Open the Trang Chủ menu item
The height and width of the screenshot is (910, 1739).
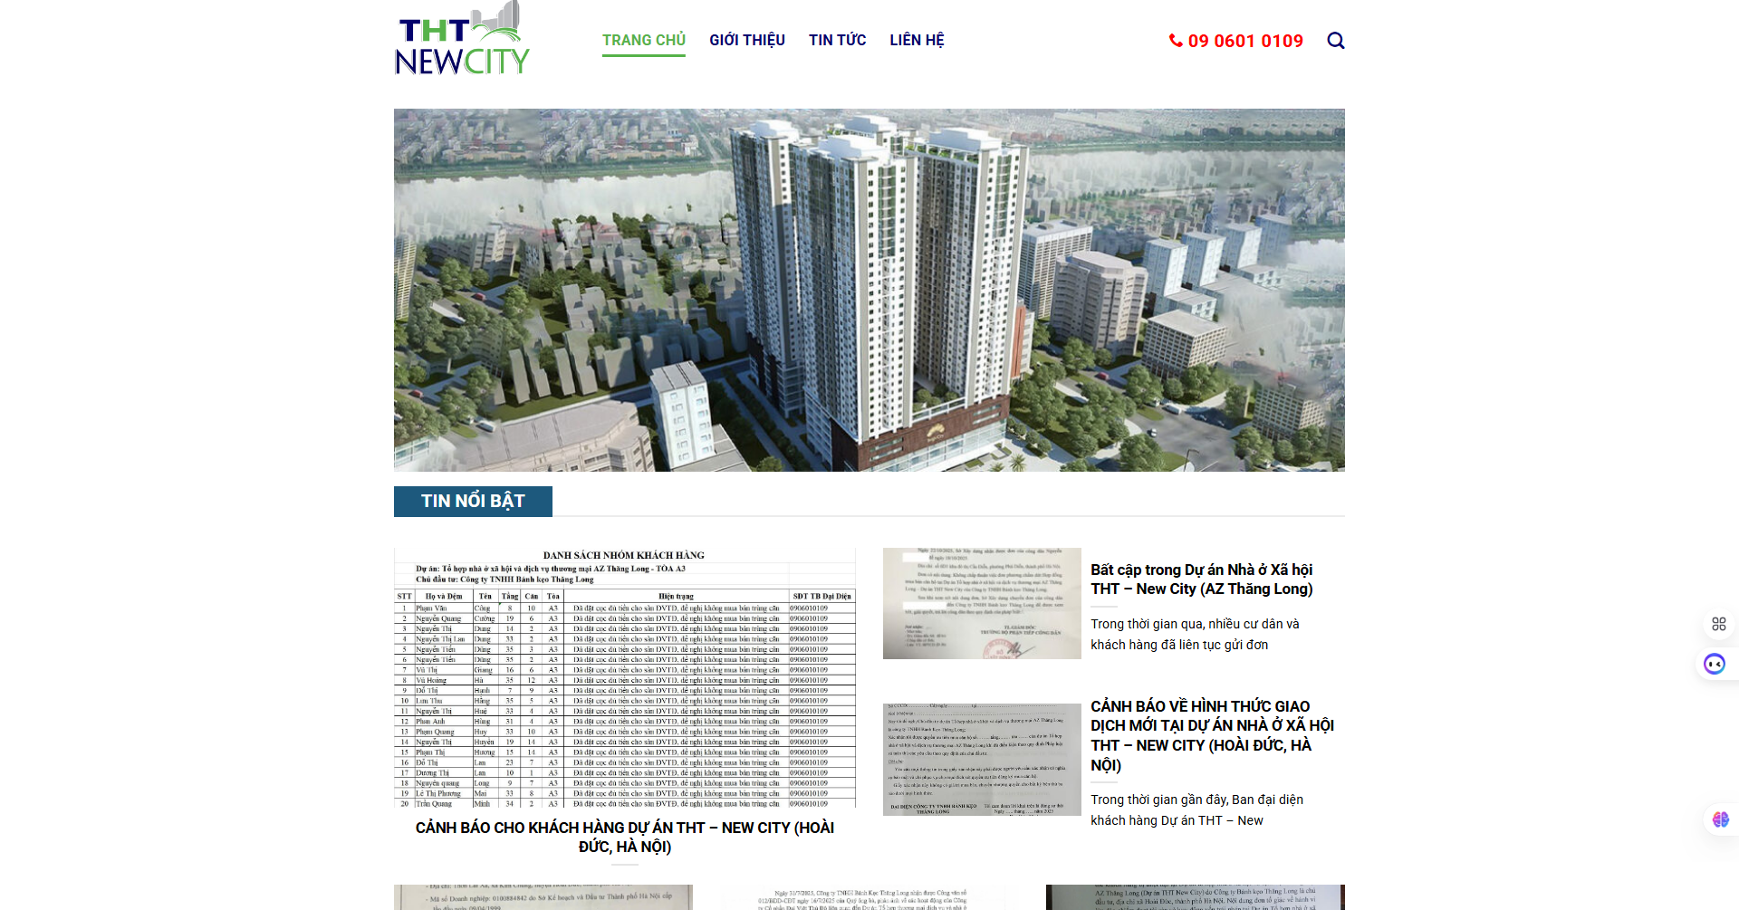point(643,41)
